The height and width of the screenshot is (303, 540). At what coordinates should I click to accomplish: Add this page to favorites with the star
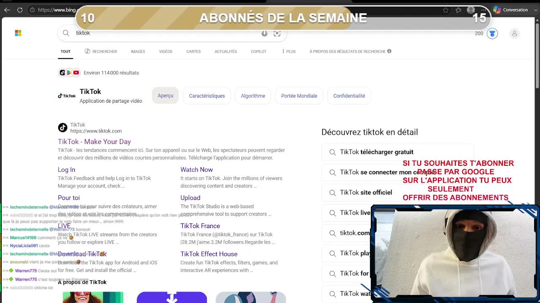445,10
